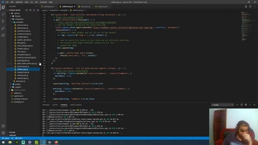Open viewport.spec.js in file tree
The height and width of the screenshot is (145, 258).
coord(23,72)
